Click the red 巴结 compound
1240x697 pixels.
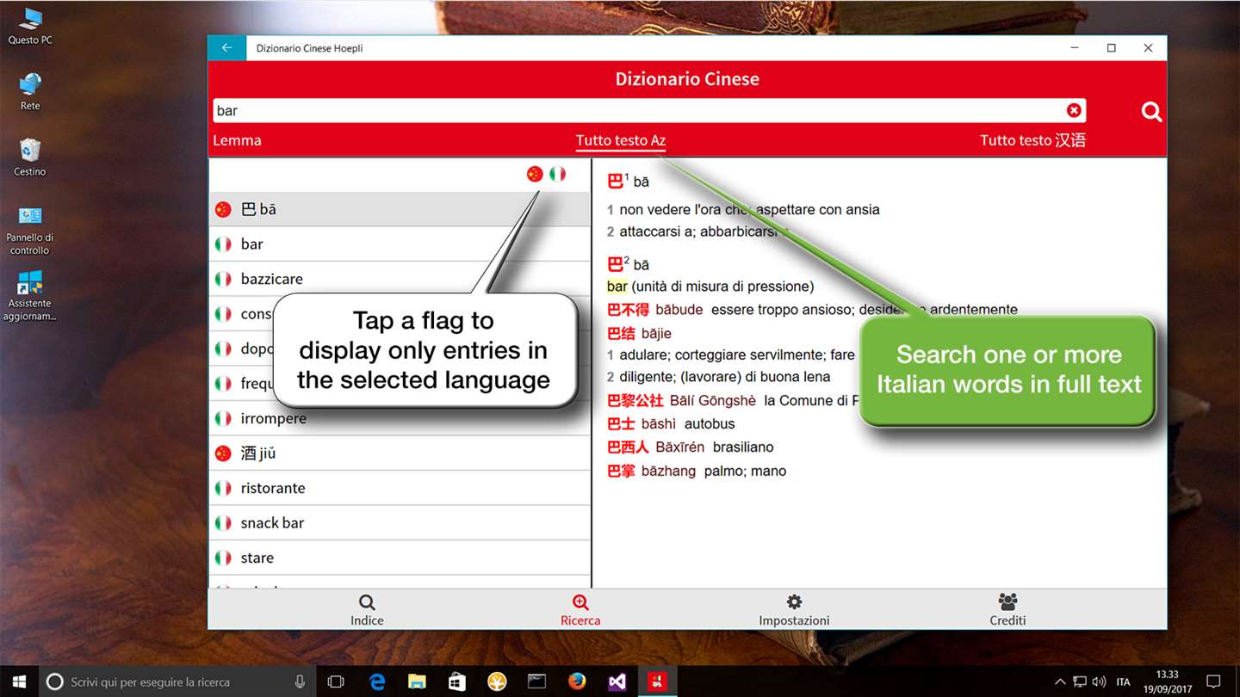[x=621, y=333]
